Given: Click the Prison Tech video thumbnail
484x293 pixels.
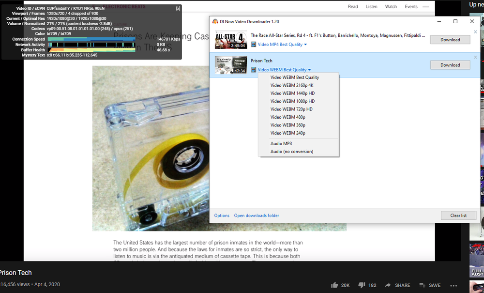Looking at the screenshot, I should point(231,65).
